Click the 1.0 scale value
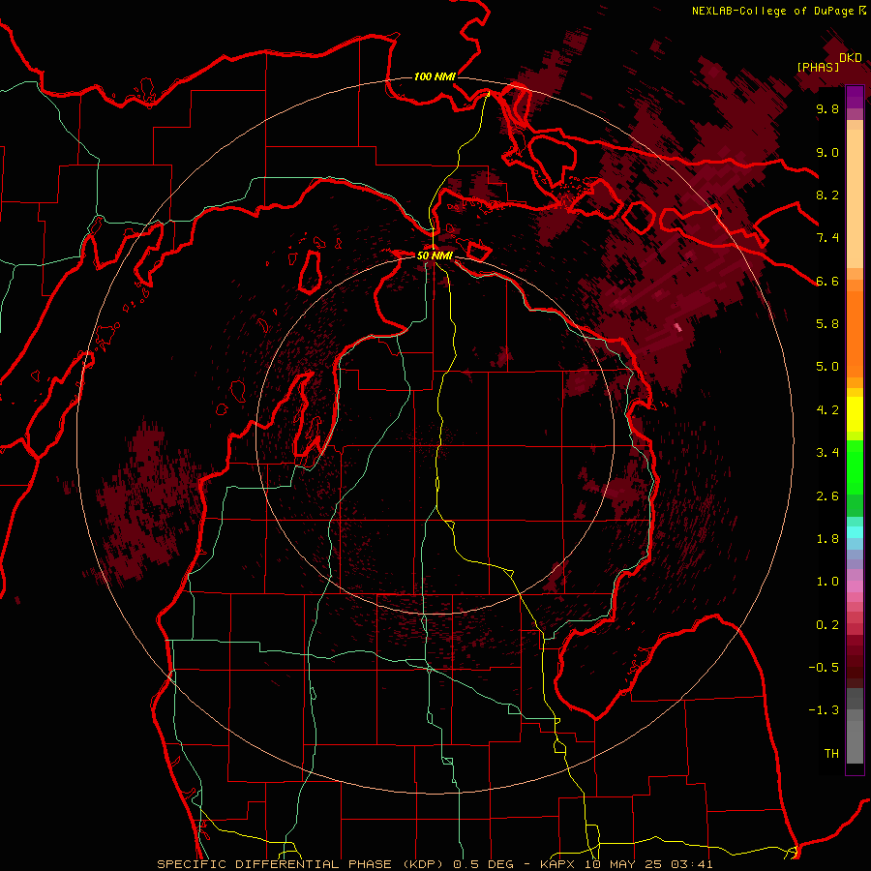The image size is (871, 871). [x=827, y=582]
